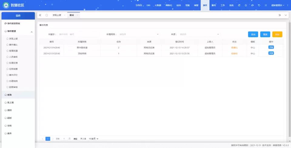This screenshot has width=291, height=148.
Task: Click the go-to page number input
Action: (x=64, y=139)
